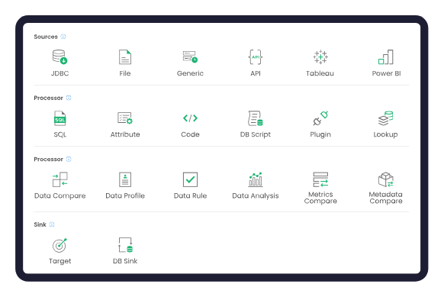Select the Data Analysis chart icon
Image resolution: width=444 pixels, height=297 pixels.
click(255, 179)
